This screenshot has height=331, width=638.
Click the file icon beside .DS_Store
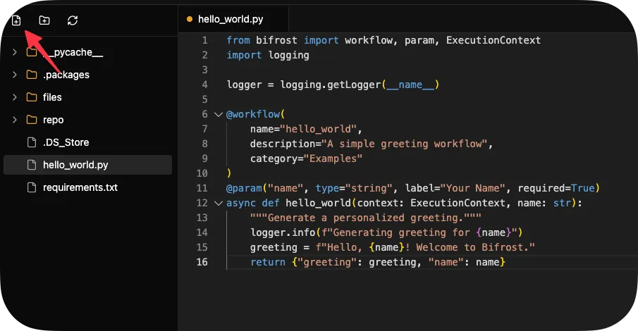[x=31, y=142]
